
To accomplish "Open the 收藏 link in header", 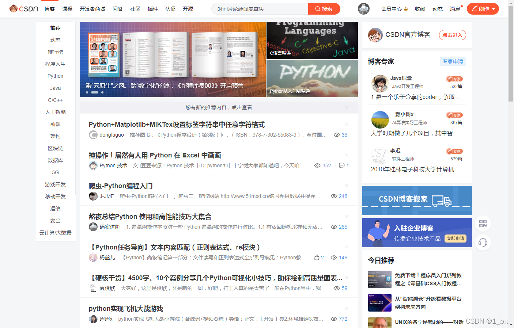I will [x=420, y=9].
